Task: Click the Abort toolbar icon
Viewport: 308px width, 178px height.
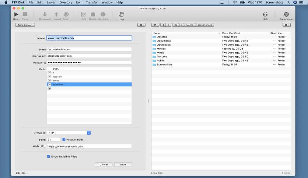Action: click(x=66, y=14)
